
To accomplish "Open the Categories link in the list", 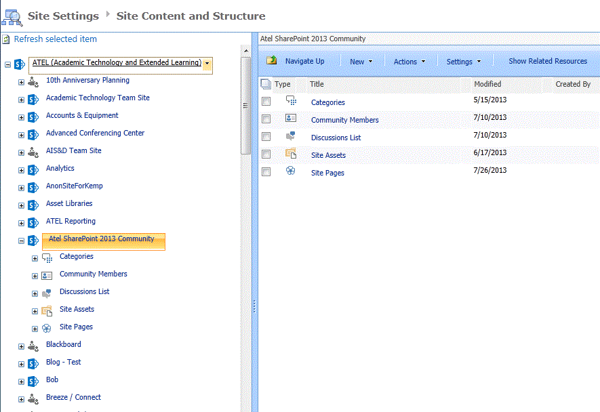I will click(x=328, y=102).
